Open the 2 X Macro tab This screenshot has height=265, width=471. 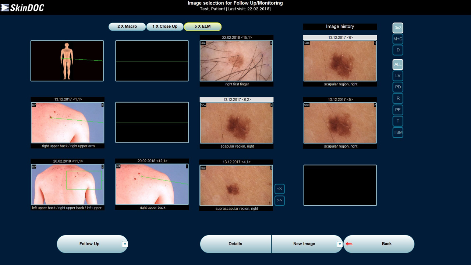[x=127, y=26]
